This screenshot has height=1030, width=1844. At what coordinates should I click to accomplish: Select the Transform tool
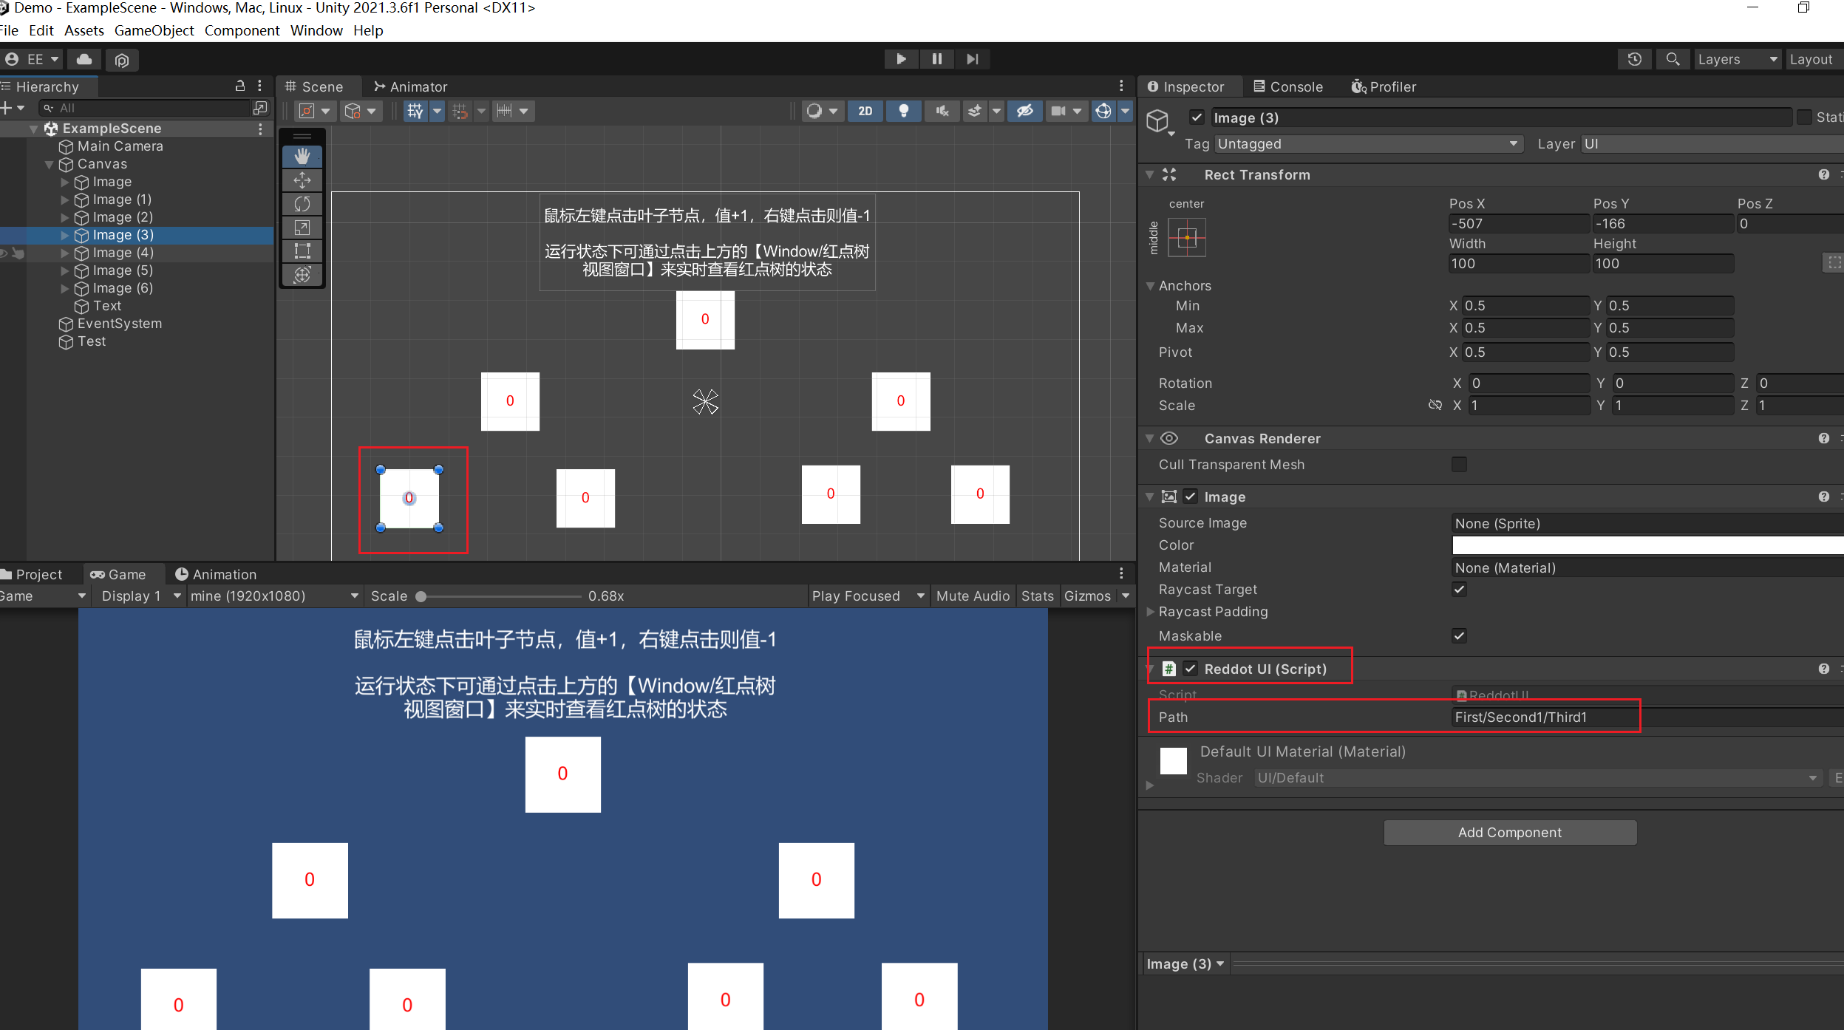point(302,275)
